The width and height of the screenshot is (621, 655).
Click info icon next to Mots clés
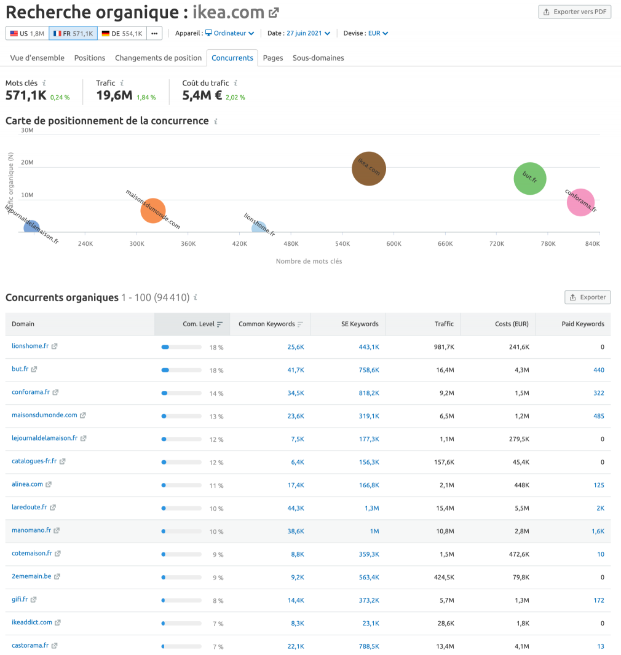tap(44, 83)
